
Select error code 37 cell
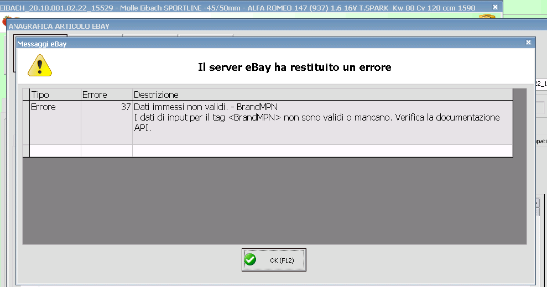pos(106,122)
